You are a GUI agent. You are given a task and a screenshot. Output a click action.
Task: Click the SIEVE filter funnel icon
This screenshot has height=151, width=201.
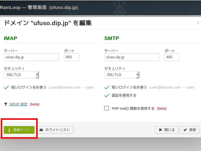[x=6, y=104]
